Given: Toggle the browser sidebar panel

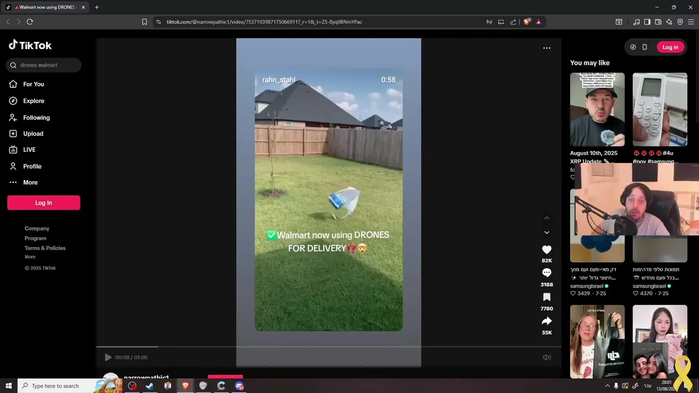Looking at the screenshot, I should click(647, 22).
